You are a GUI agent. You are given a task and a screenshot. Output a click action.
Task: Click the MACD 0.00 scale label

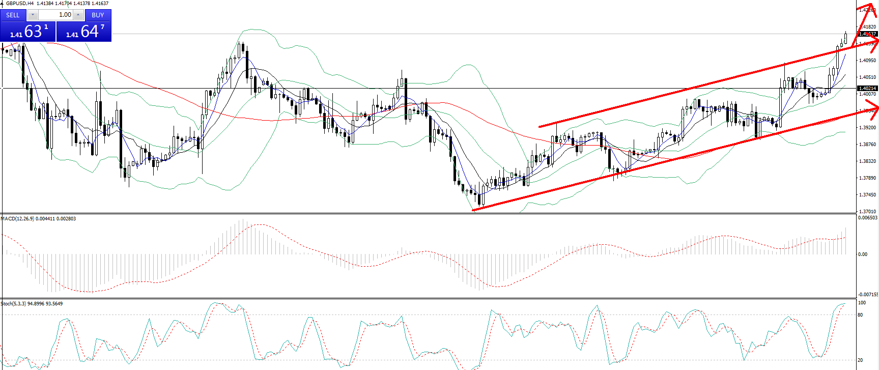click(863, 254)
